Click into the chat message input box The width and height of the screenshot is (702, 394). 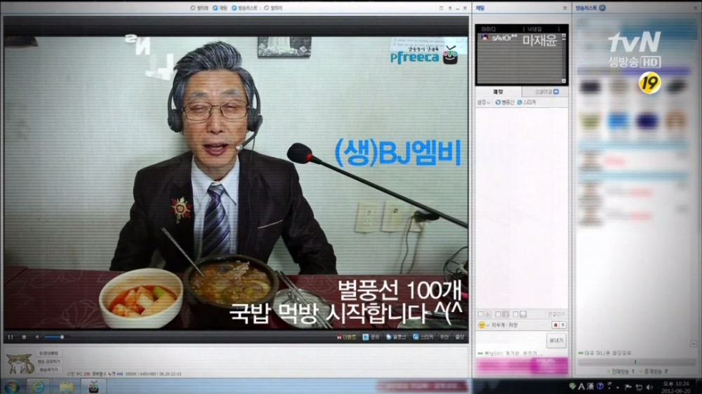pyautogui.click(x=511, y=341)
